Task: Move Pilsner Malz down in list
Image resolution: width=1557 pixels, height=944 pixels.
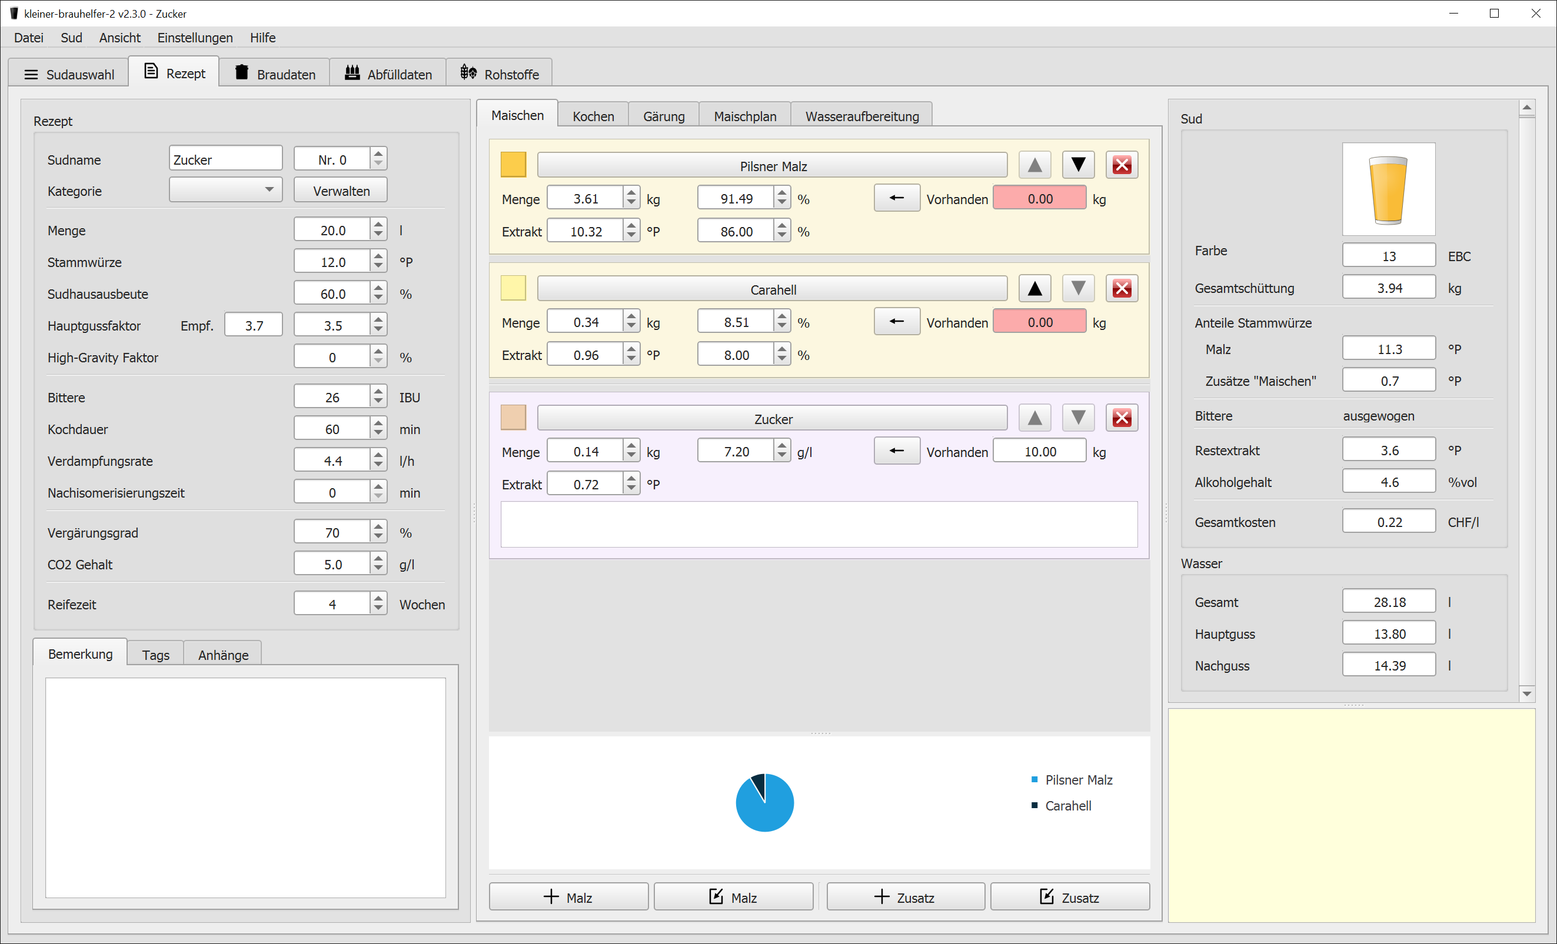Action: (1078, 165)
